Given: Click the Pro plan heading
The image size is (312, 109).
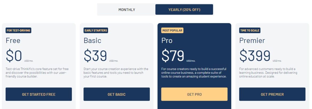Looking at the screenshot, I should [167, 40].
